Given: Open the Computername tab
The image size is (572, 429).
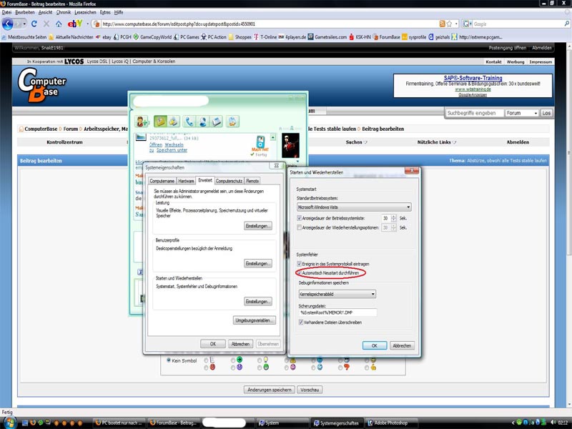Looking at the screenshot, I should point(162,181).
